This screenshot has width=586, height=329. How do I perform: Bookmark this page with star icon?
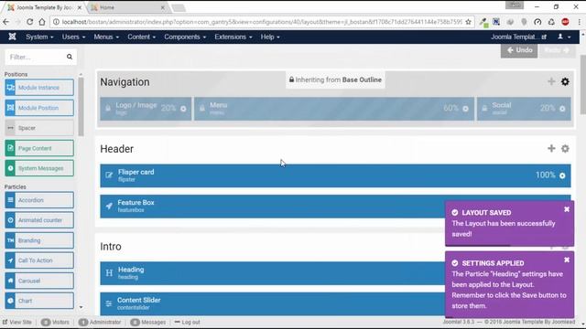(x=468, y=22)
